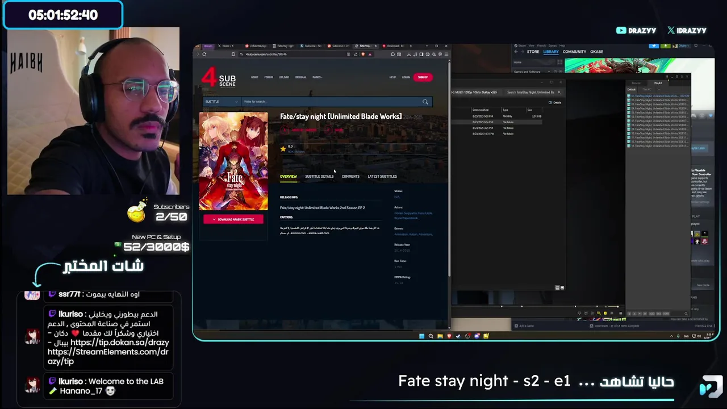Viewport: 727px width, 409px height.
Task: Click Download Arabic Subtitle button
Action: pyautogui.click(x=233, y=219)
